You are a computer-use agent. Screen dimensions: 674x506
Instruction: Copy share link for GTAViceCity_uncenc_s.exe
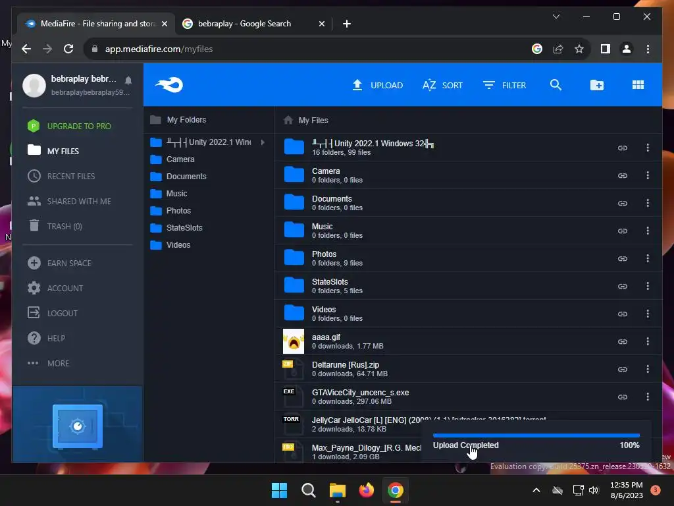click(x=623, y=397)
